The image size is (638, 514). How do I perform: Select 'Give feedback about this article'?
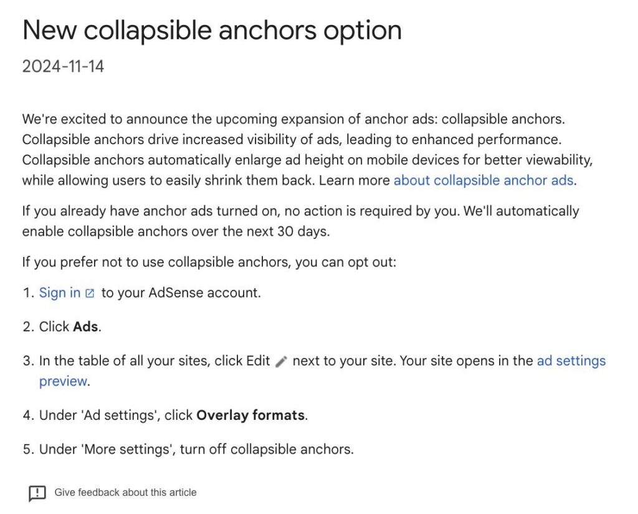(x=125, y=492)
